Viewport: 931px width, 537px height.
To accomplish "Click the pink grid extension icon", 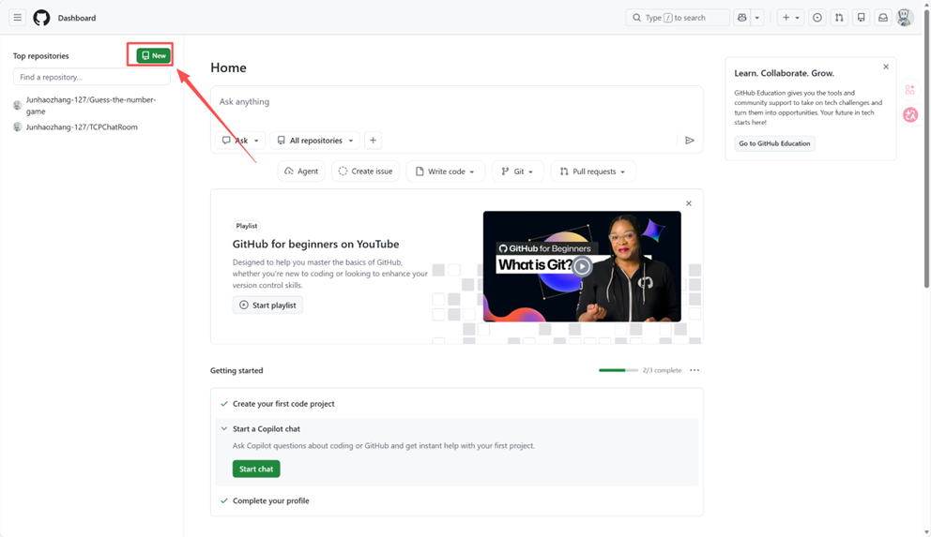I will click(x=909, y=90).
